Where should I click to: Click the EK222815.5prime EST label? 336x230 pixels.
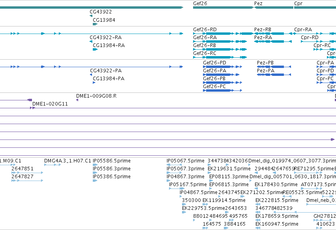(277, 200)
